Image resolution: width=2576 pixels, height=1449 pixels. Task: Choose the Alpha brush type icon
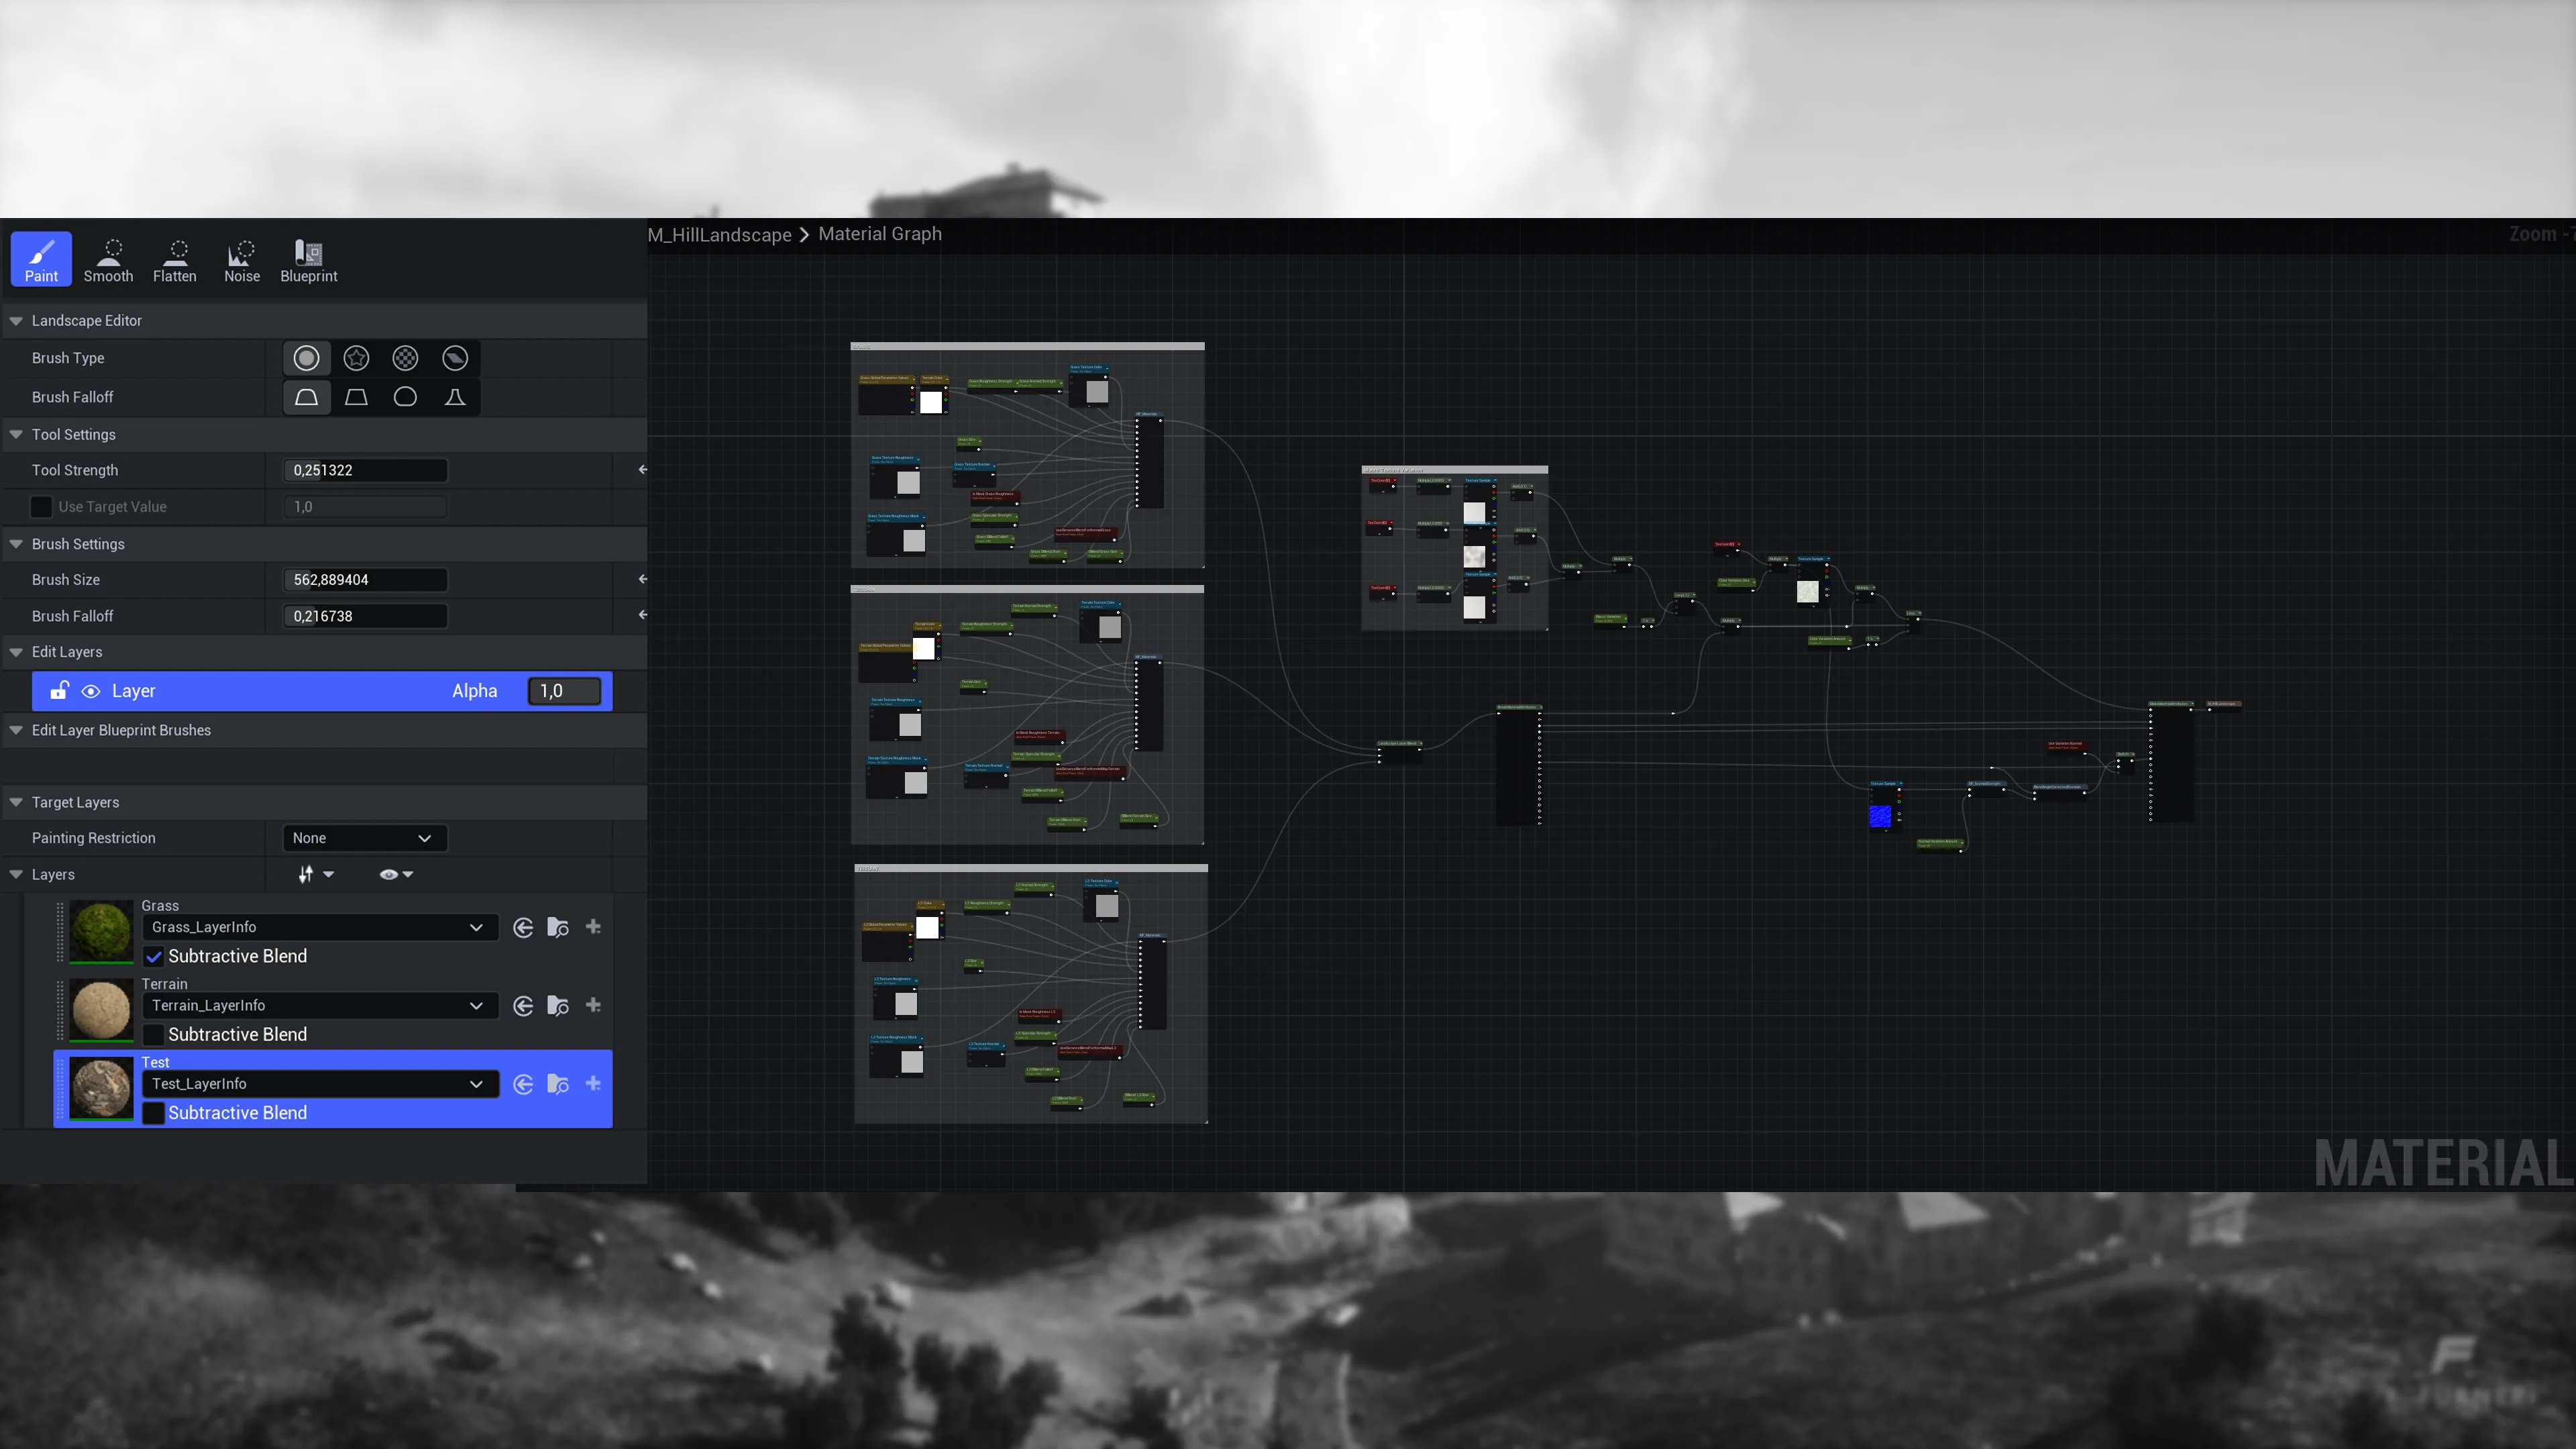356,358
